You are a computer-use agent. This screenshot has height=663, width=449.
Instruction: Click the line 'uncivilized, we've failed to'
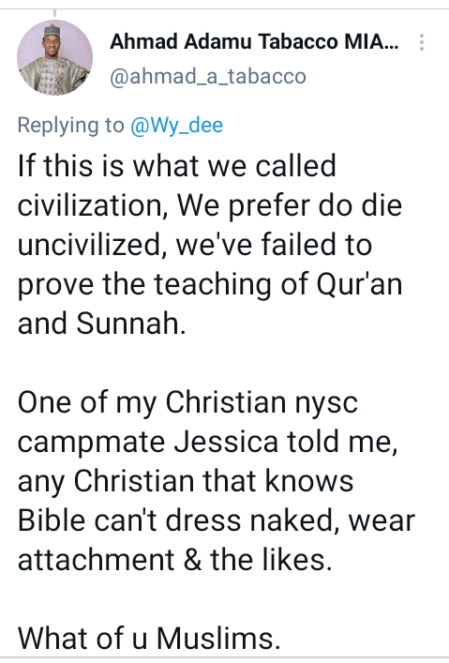pos(194,245)
